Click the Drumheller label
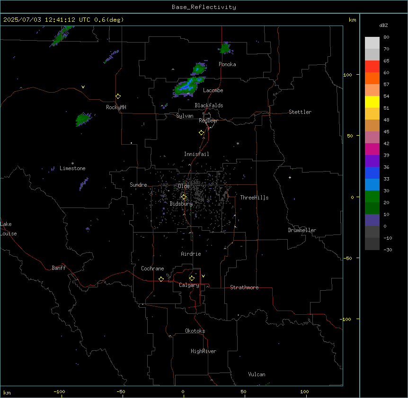Image resolution: width=408 pixels, height=398 pixels. coord(302,230)
